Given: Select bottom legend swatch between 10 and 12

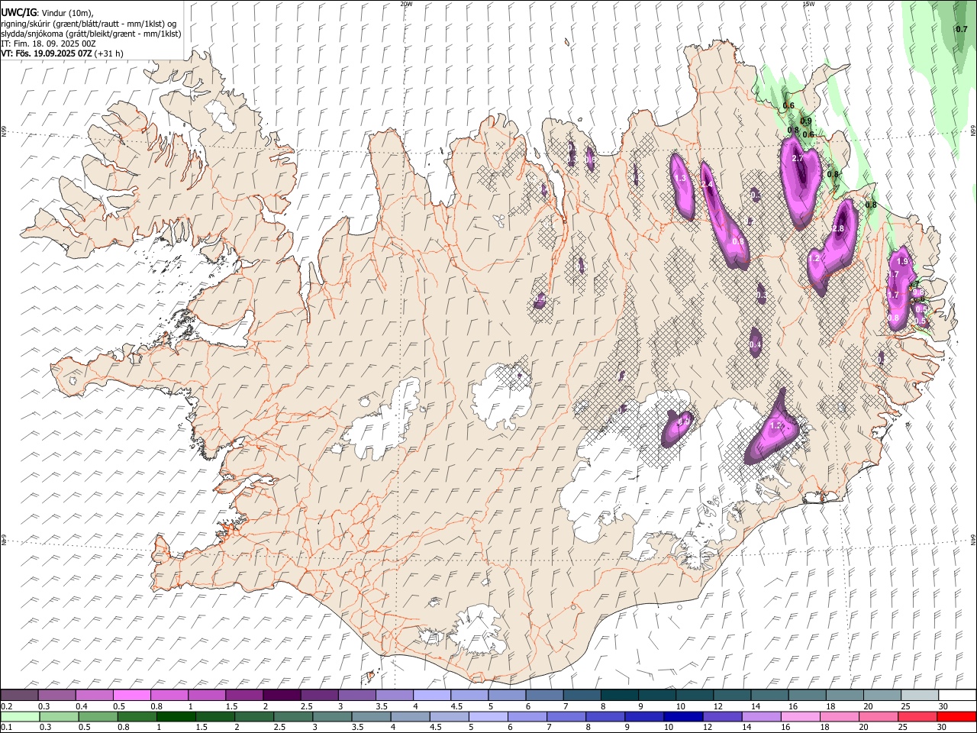Looking at the screenshot, I should pos(684,716).
